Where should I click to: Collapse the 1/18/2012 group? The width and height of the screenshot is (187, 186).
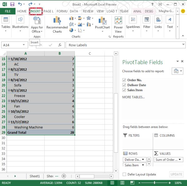[9, 59]
